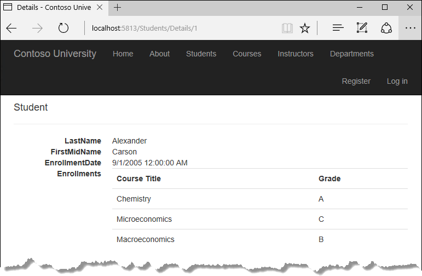
Task: Click grade B in Macroeconomics row
Action: point(321,239)
